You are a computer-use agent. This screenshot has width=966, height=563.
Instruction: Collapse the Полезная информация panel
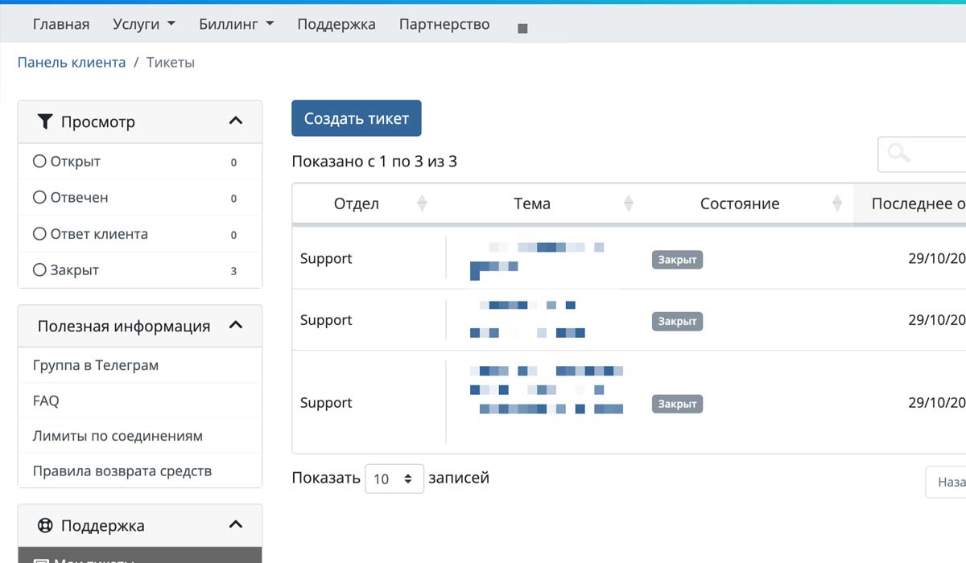coord(236,326)
